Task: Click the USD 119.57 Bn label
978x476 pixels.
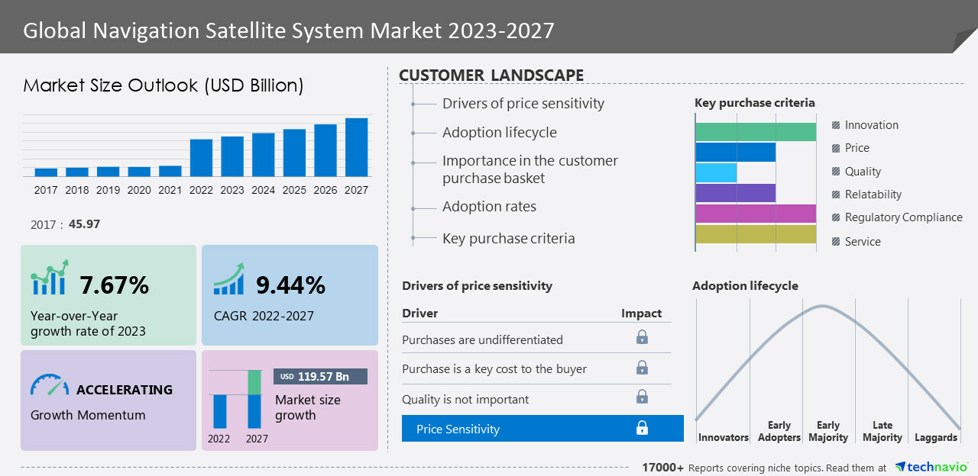Action: coord(320,377)
